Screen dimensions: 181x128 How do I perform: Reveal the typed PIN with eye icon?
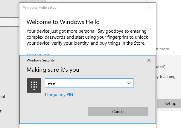[x=129, y=83]
